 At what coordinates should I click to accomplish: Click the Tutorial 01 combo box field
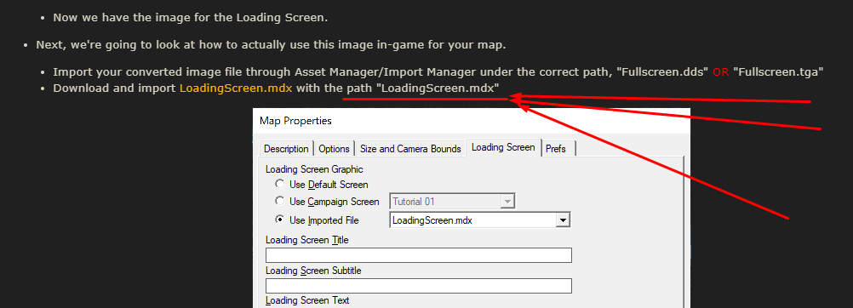452,202
